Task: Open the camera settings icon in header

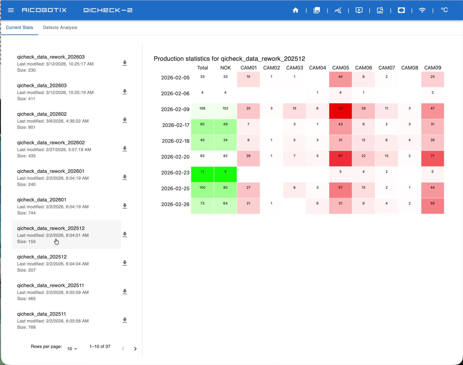Action: click(380, 10)
